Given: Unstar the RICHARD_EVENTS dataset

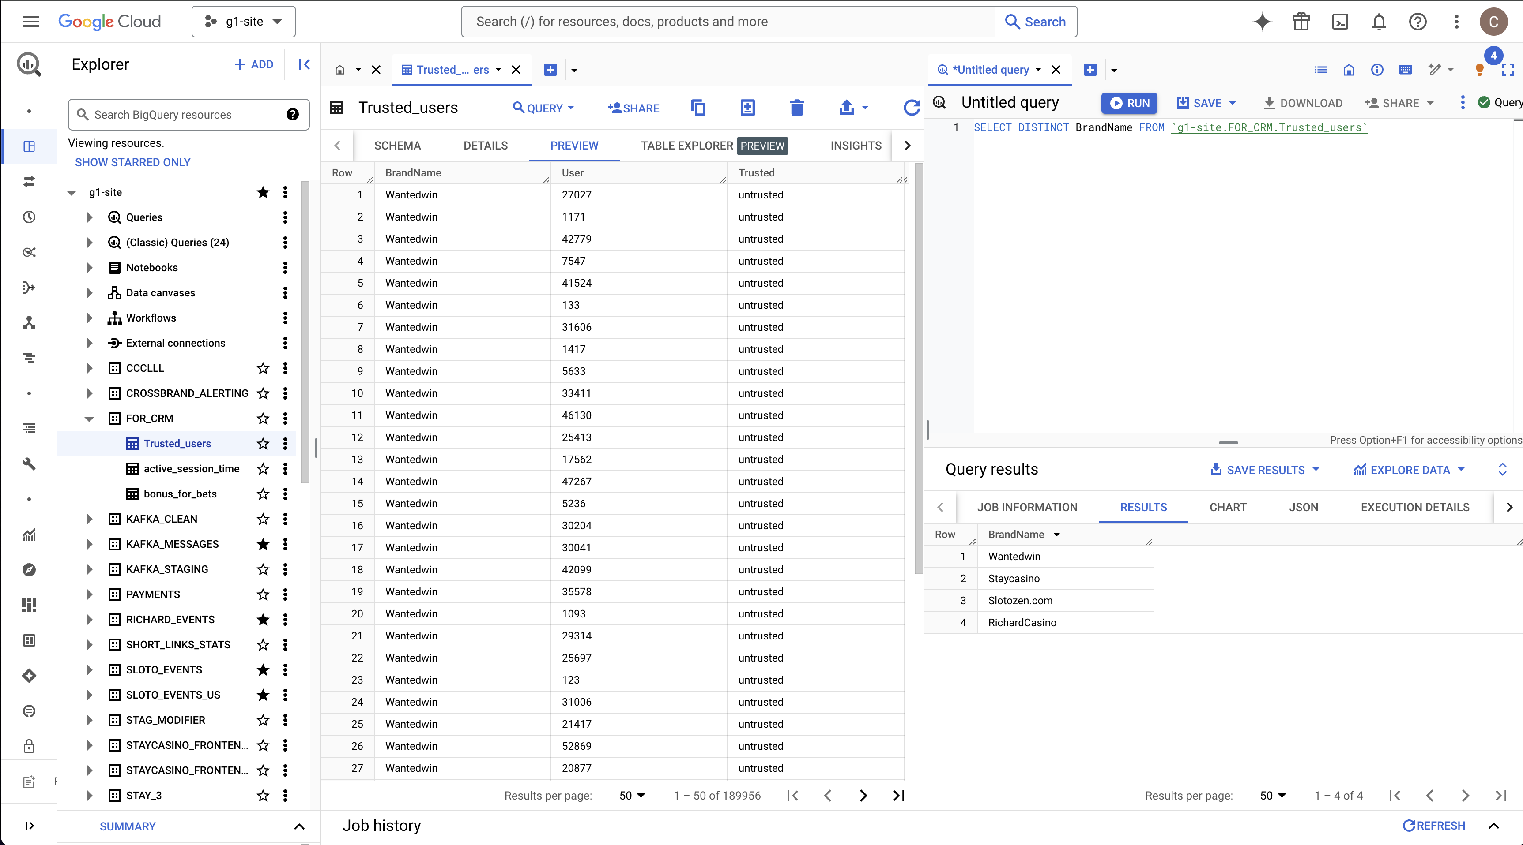Looking at the screenshot, I should pyautogui.click(x=263, y=620).
